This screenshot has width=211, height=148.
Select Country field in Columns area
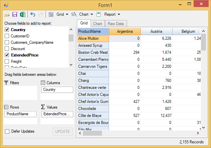coord(57,90)
